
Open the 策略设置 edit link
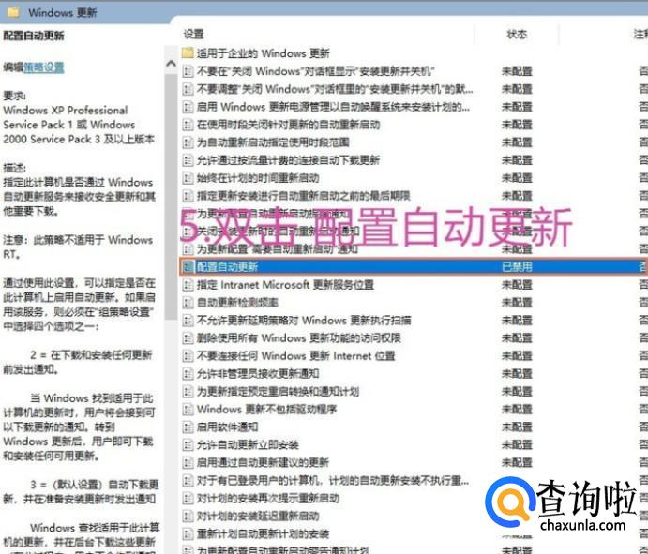pos(44,67)
